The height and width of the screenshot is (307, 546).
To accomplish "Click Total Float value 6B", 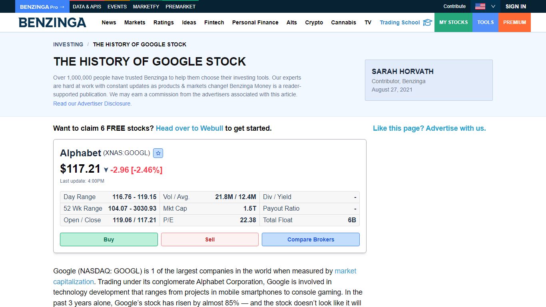I will (x=352, y=220).
